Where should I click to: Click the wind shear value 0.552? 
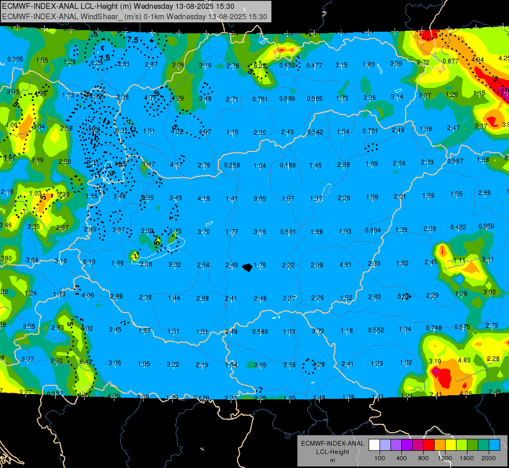pyautogui.click(x=376, y=330)
